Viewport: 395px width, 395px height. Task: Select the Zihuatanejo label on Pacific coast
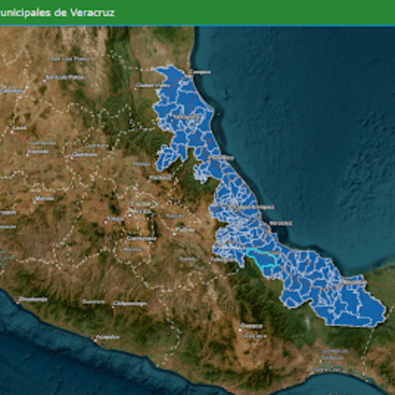[x=33, y=300]
